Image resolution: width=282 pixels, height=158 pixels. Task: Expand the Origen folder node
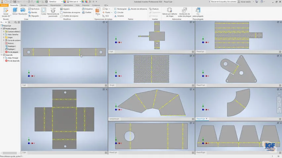pos(4,38)
